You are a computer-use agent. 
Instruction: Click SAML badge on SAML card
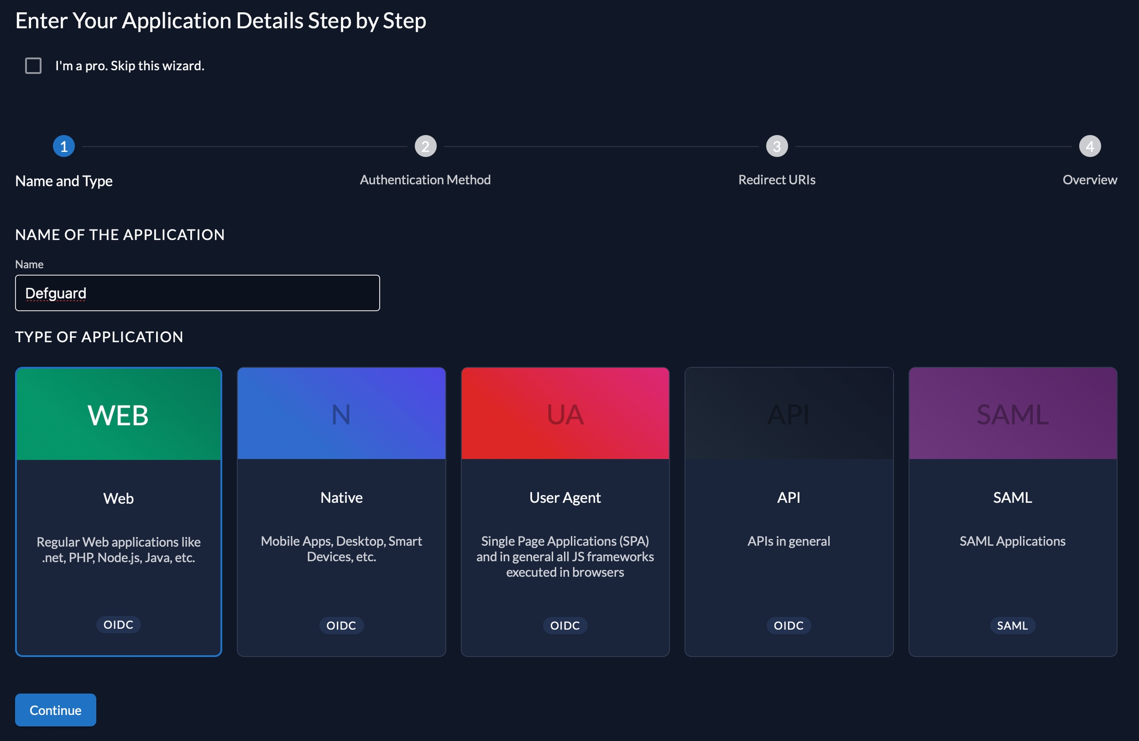tap(1012, 625)
